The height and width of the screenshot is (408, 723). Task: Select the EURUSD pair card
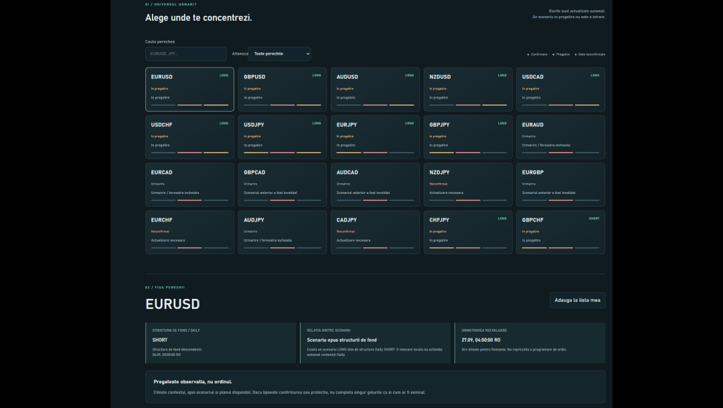point(189,90)
